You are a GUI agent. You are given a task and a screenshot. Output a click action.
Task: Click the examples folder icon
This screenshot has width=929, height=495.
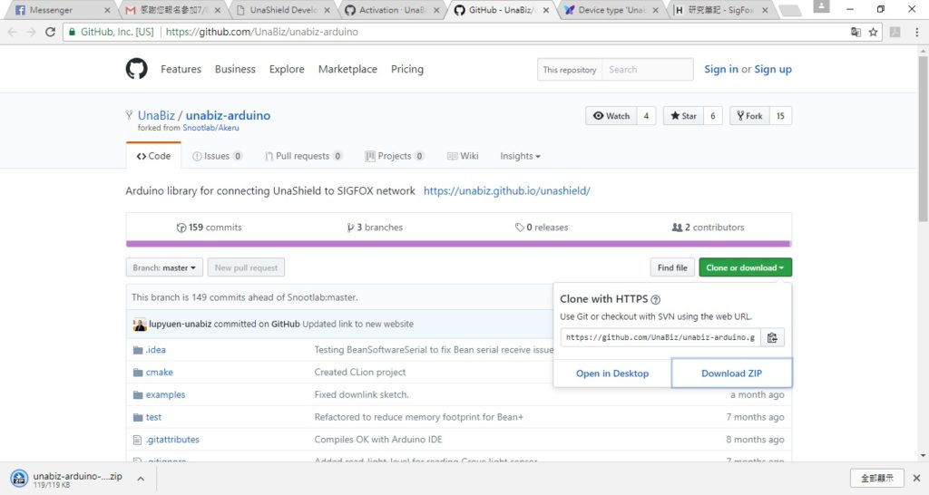click(x=138, y=395)
